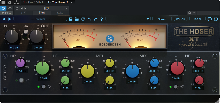Screen dimensions: 220x103
Task: Edit the HF 8000 Hz value field
Action: coord(198,71)
